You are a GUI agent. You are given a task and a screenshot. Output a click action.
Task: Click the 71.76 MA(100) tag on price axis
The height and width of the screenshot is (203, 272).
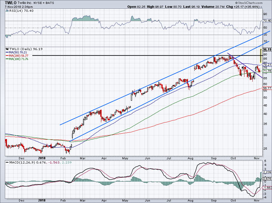click(267, 71)
